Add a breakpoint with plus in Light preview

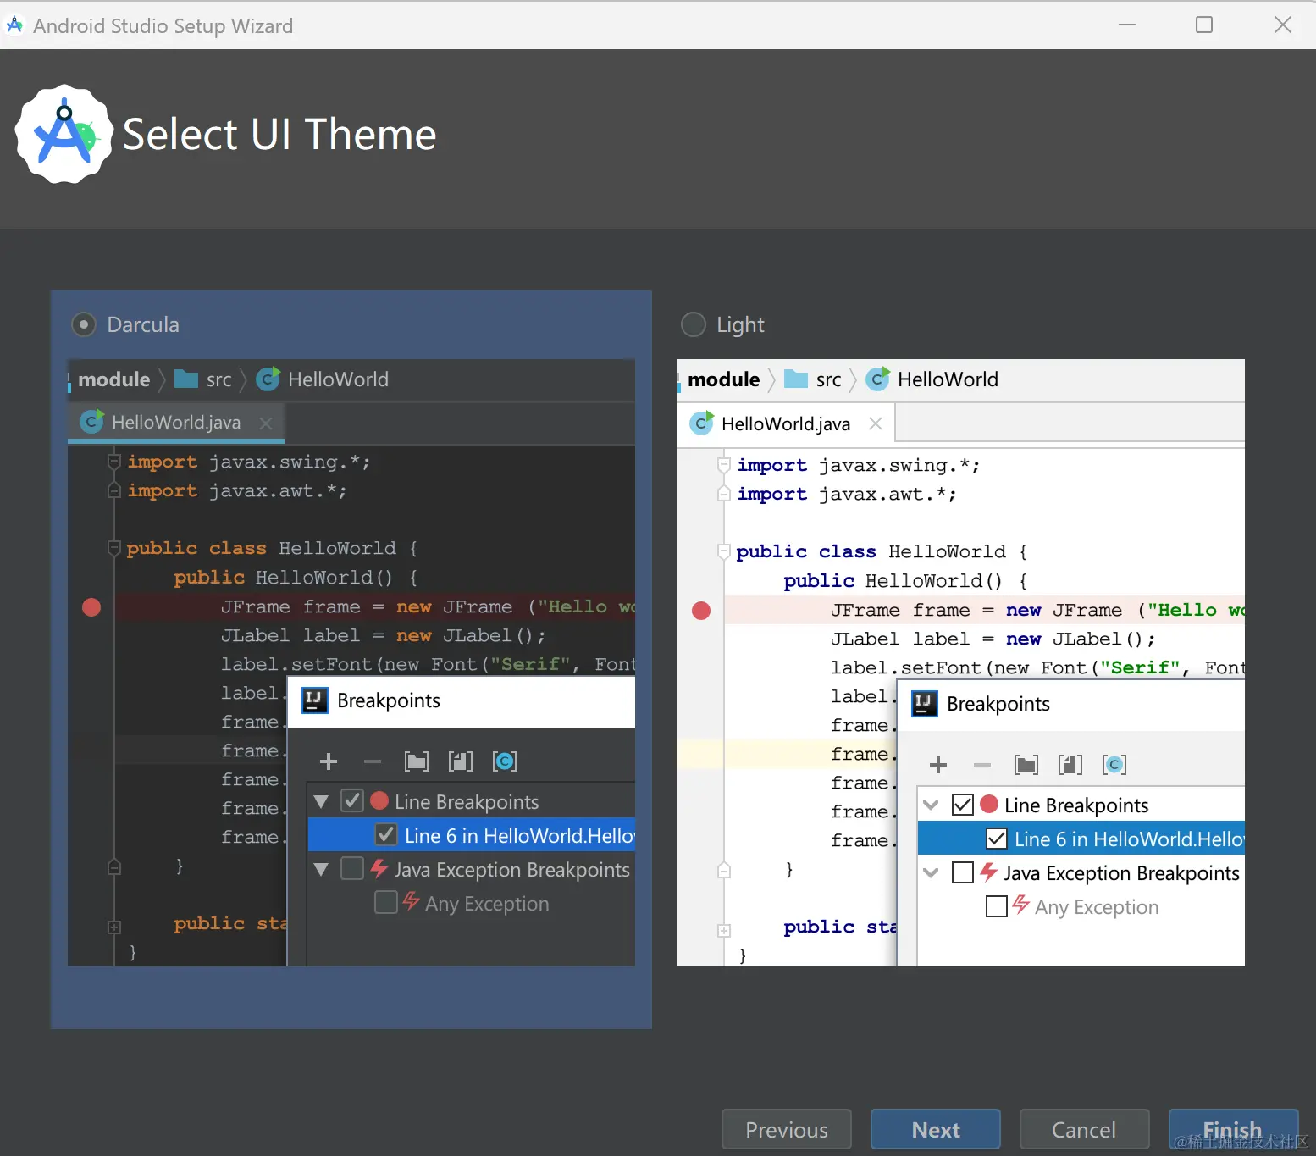[x=938, y=765]
